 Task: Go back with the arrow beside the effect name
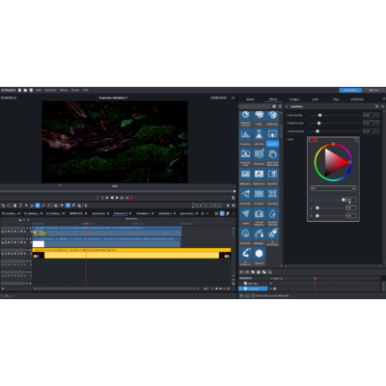coord(287,106)
